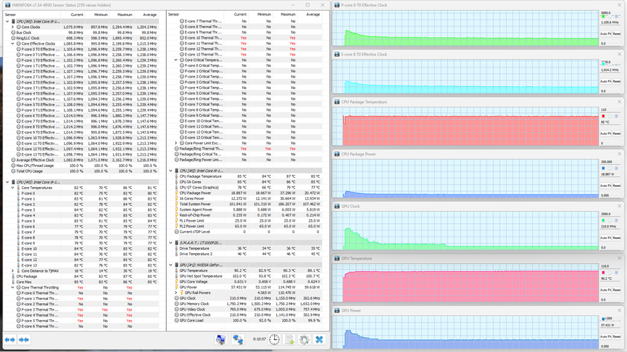Start logging with the document-plus icon
This screenshot has width=627, height=352.
(x=289, y=339)
